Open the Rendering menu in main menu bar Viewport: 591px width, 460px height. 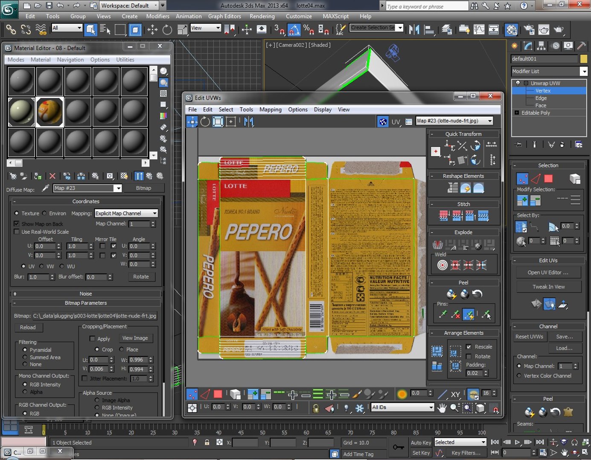point(262,16)
